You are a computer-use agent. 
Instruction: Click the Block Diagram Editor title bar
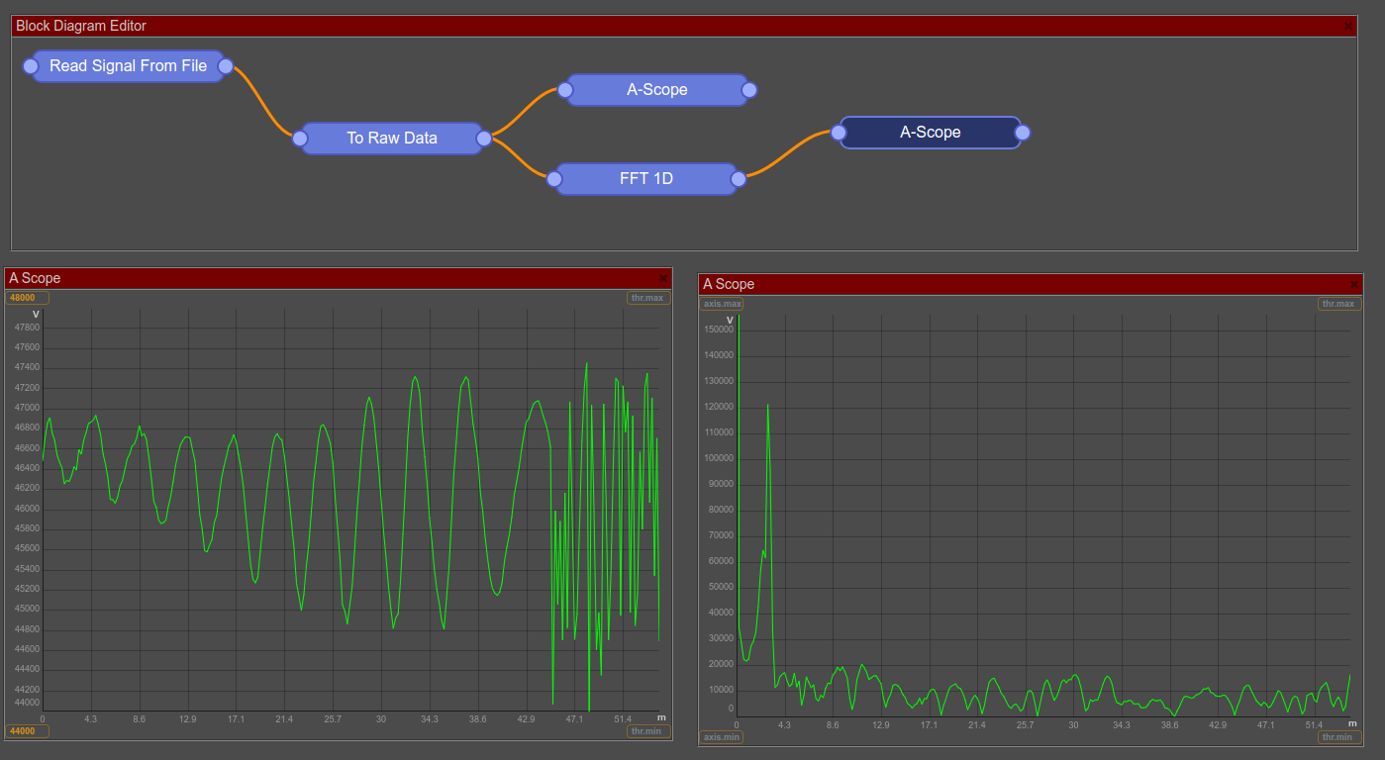click(683, 26)
